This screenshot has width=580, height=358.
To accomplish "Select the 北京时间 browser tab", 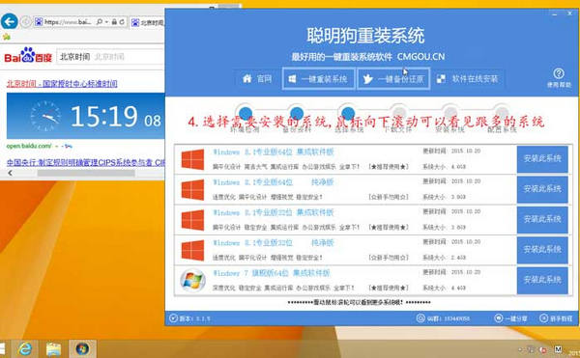I will (x=148, y=22).
